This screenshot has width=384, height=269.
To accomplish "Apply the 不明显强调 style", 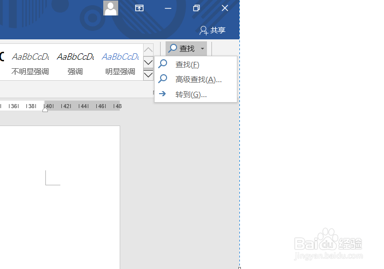I will tap(30, 63).
